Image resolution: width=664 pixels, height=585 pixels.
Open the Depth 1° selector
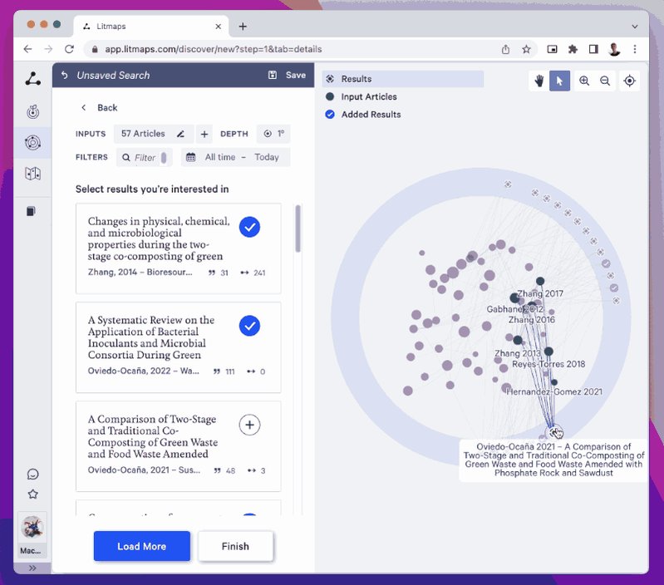pyautogui.click(x=273, y=134)
